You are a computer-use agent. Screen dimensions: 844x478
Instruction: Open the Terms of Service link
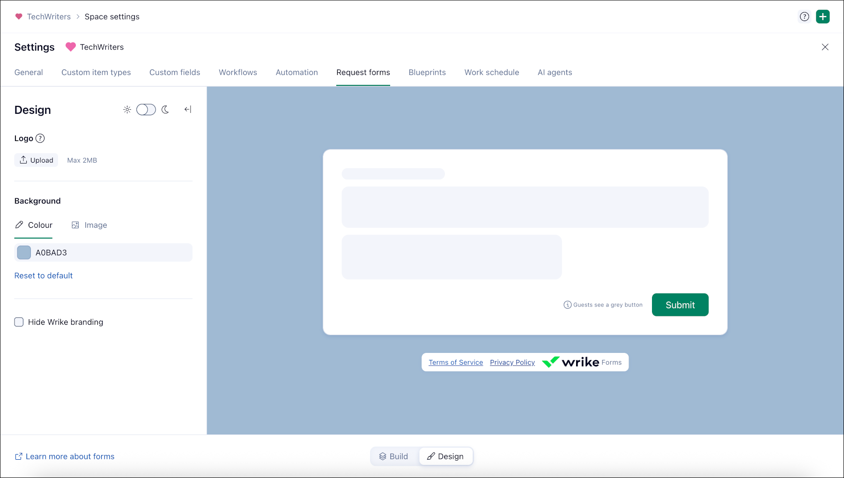tap(456, 362)
